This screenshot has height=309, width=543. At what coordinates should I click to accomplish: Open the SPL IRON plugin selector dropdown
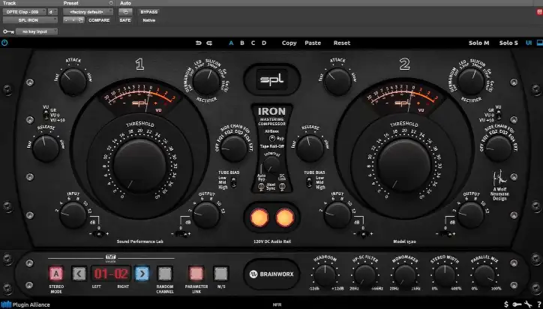30,20
